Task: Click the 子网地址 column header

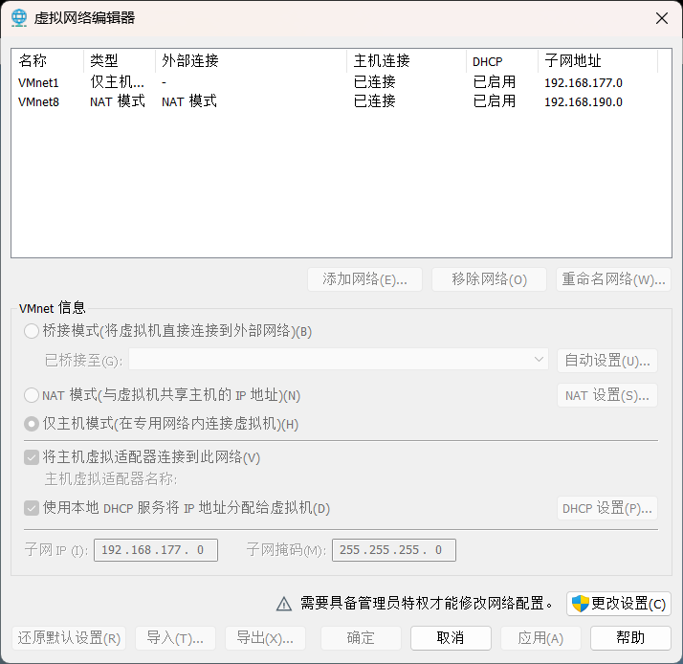Action: 598,61
